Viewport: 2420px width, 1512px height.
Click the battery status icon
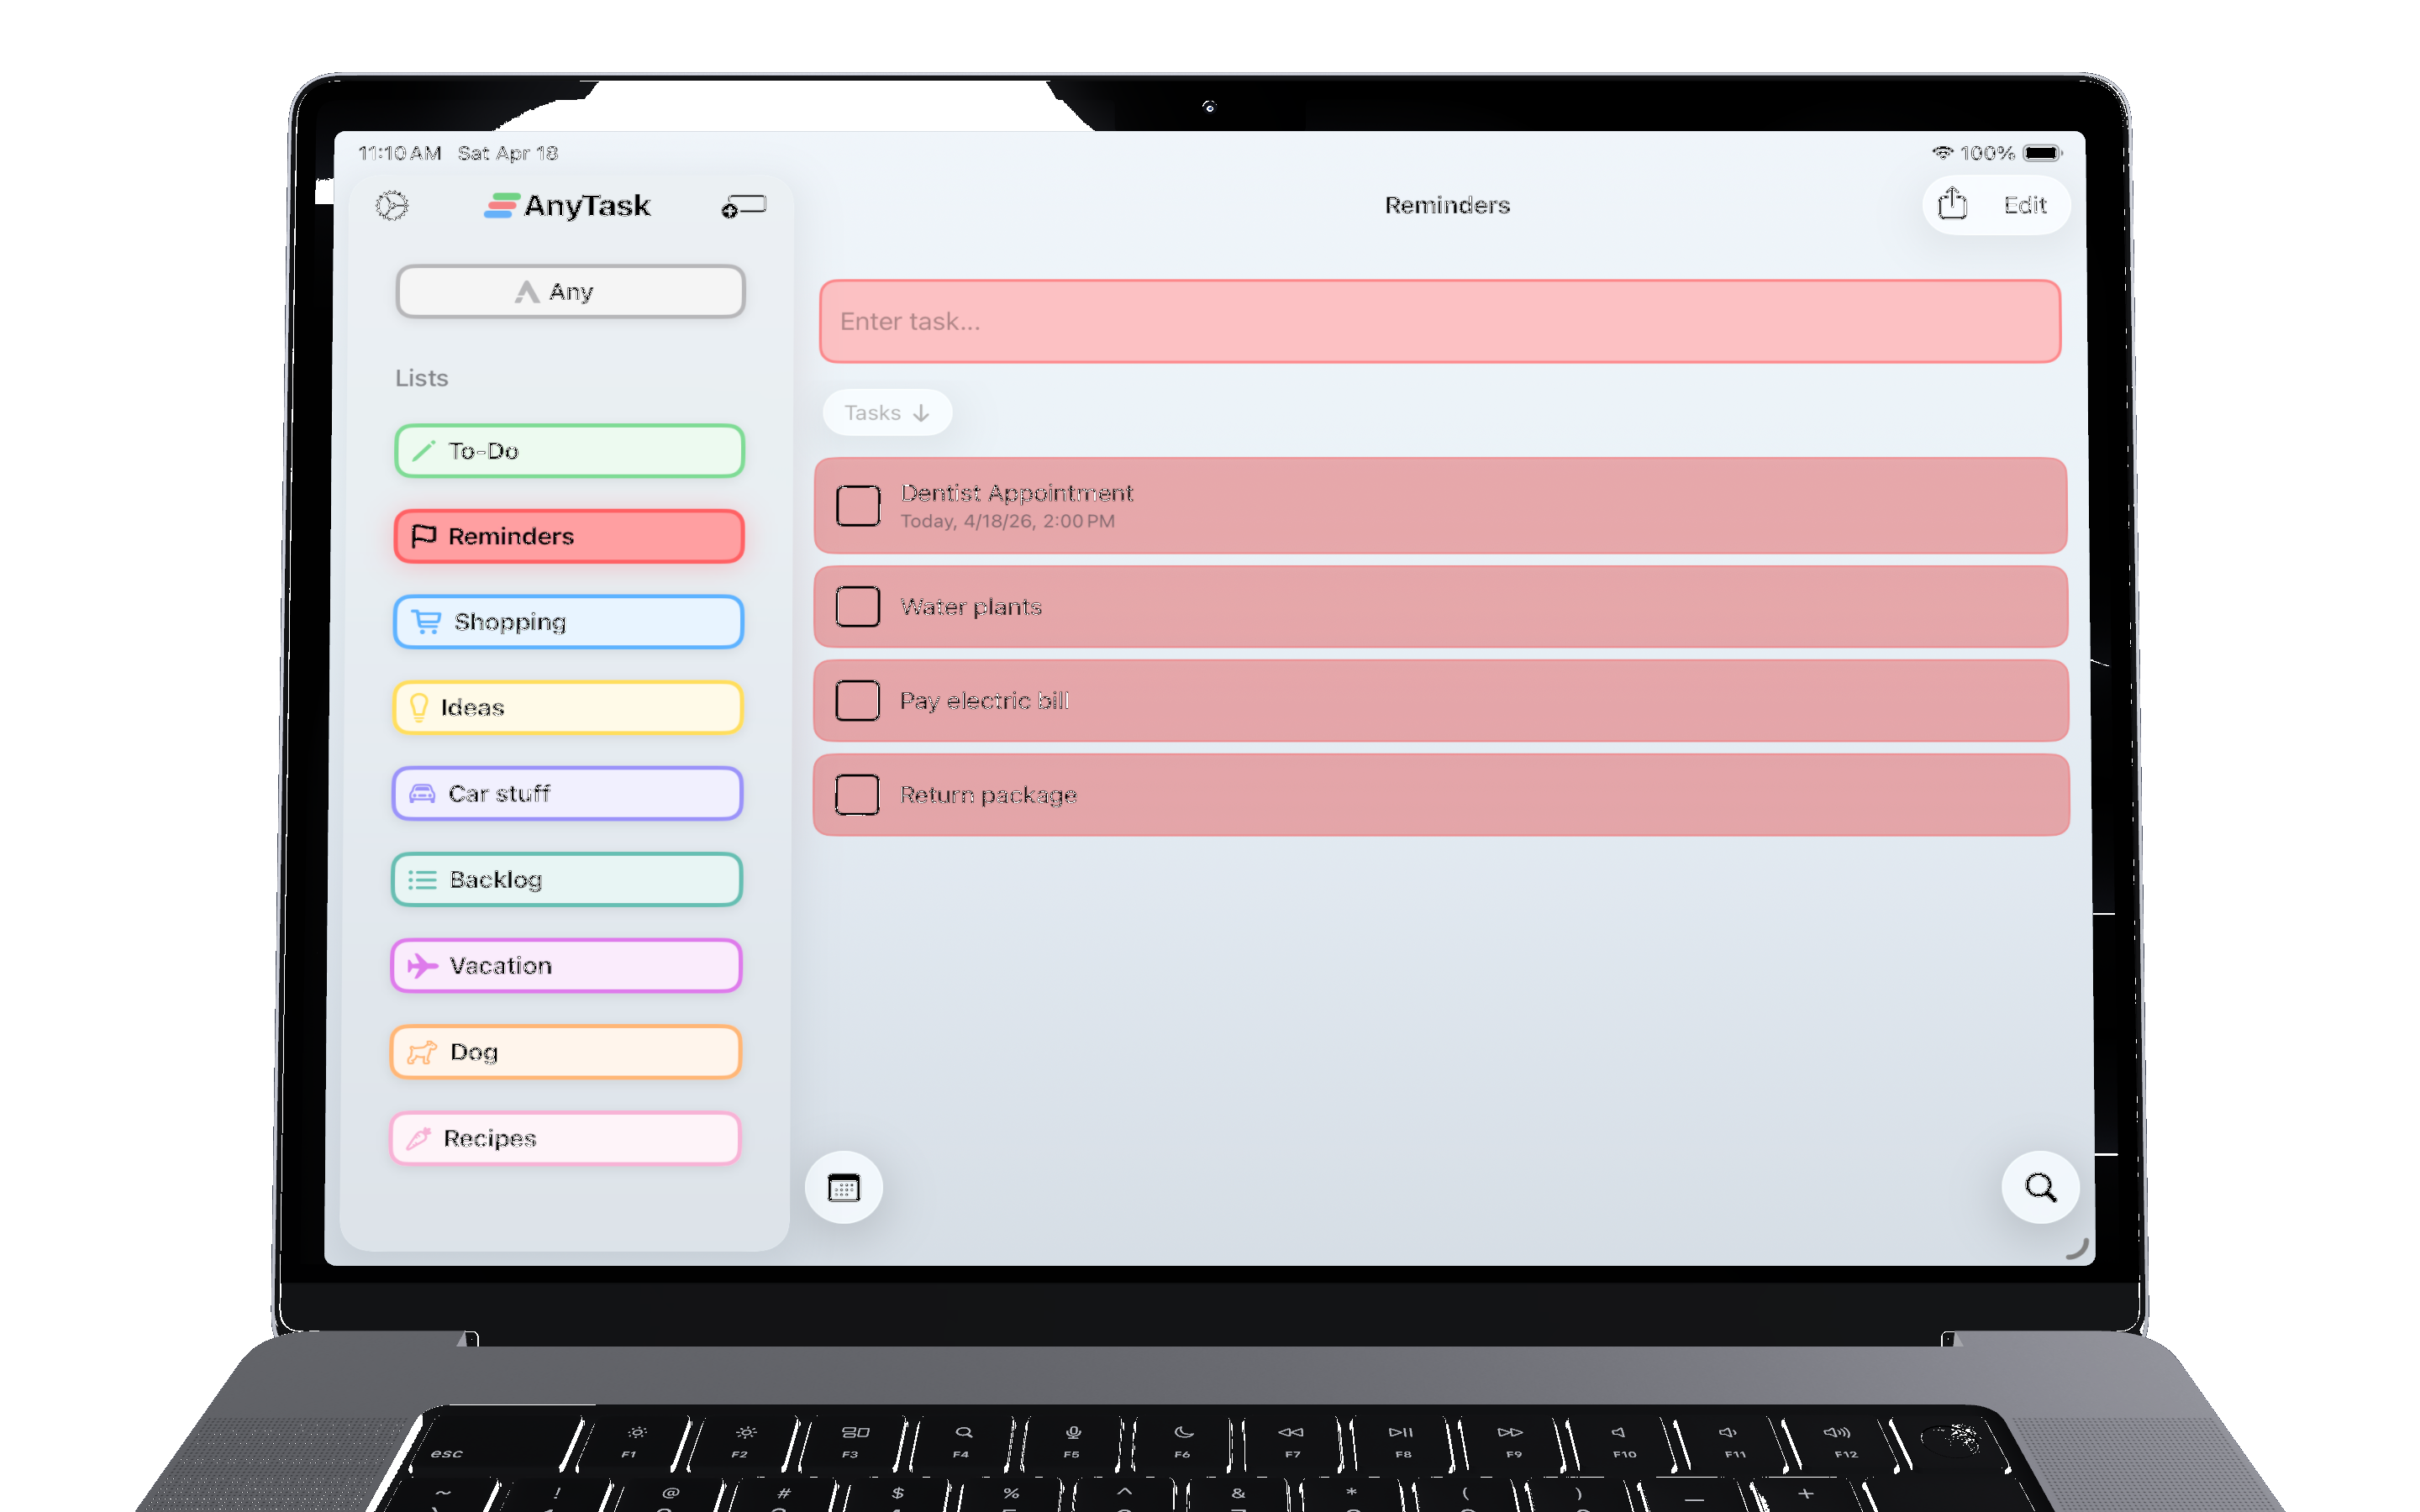pyautogui.click(x=2042, y=153)
